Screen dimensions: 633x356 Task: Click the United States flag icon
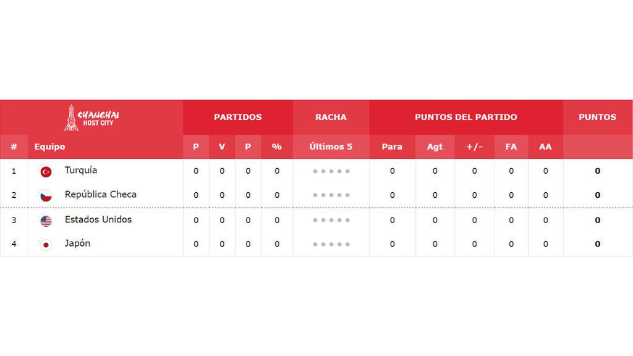click(x=46, y=221)
